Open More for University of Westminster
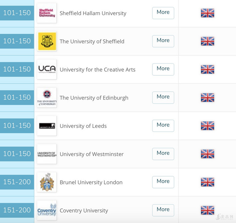236x223 pixels. pyautogui.click(x=163, y=154)
